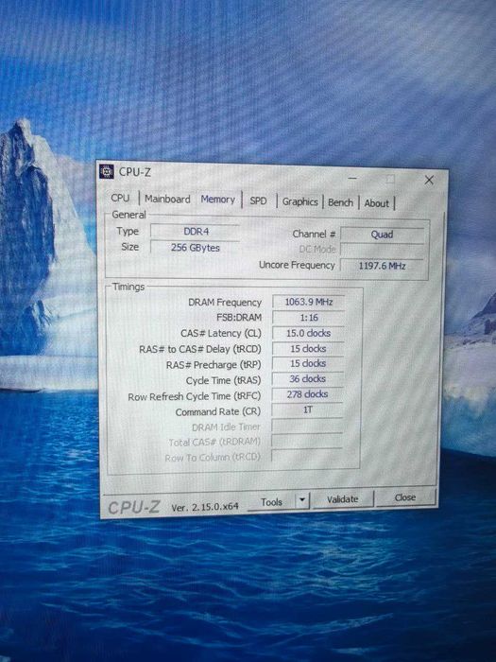Click the Row Refresh Cycle Time (tRFC) label
This screenshot has width=496, height=662.
pyautogui.click(x=195, y=397)
